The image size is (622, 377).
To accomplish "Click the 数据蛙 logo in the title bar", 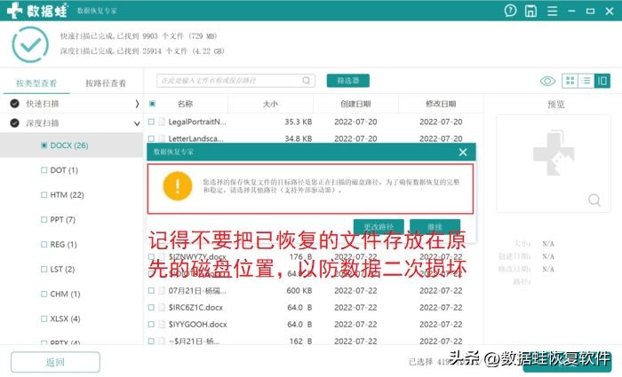I will (x=37, y=11).
